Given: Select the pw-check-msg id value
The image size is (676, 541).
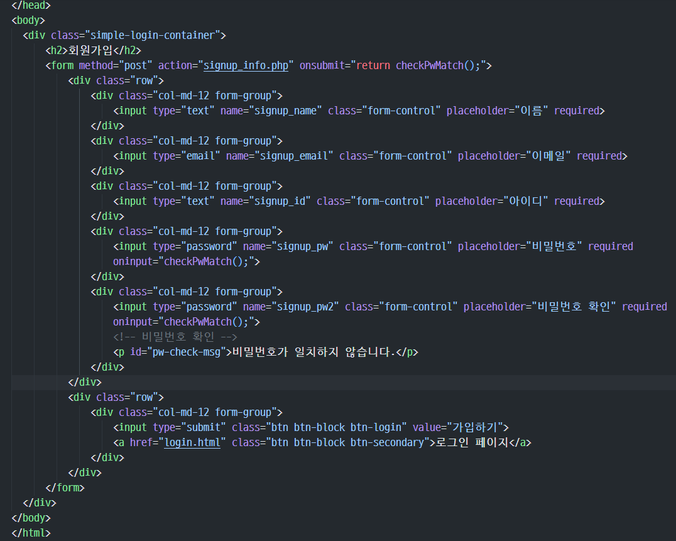Looking at the screenshot, I should pyautogui.click(x=187, y=352).
